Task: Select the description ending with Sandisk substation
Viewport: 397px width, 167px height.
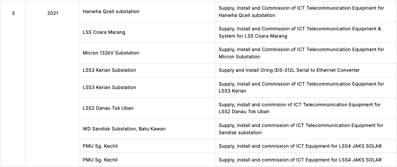Action: point(301,129)
